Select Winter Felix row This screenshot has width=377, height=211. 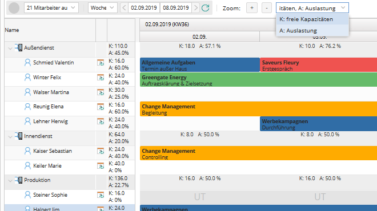(x=70, y=79)
